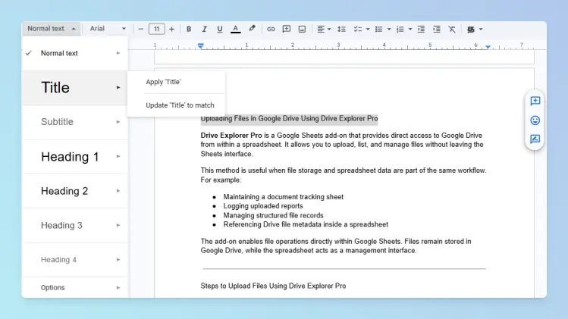Viewport: 568px width, 319px height.
Task: Open the Options entry in styles menu
Action: [x=75, y=287]
